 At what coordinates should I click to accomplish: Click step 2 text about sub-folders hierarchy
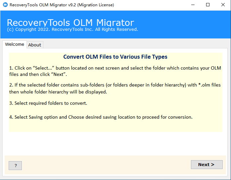pyautogui.click(x=115, y=89)
